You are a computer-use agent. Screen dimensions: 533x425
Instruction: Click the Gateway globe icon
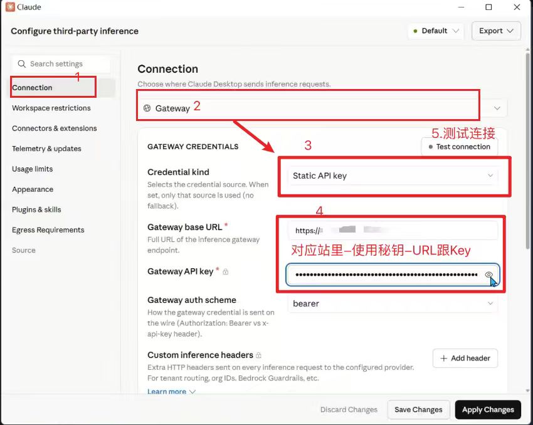click(147, 108)
